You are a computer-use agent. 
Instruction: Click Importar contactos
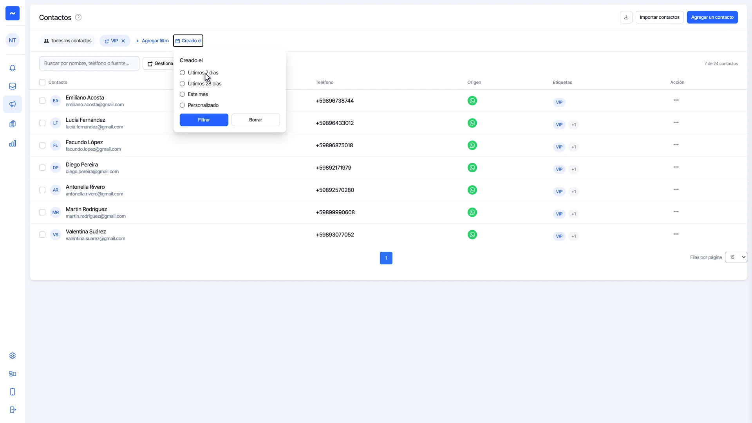tap(660, 17)
